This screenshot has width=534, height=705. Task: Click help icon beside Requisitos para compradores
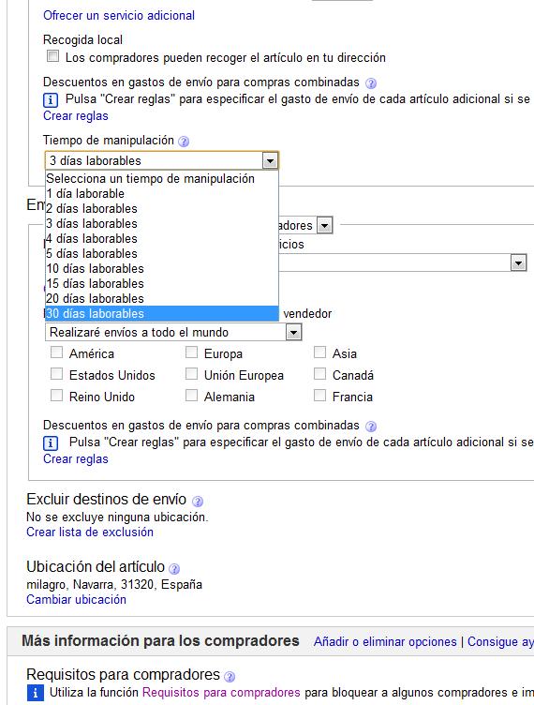point(229,676)
